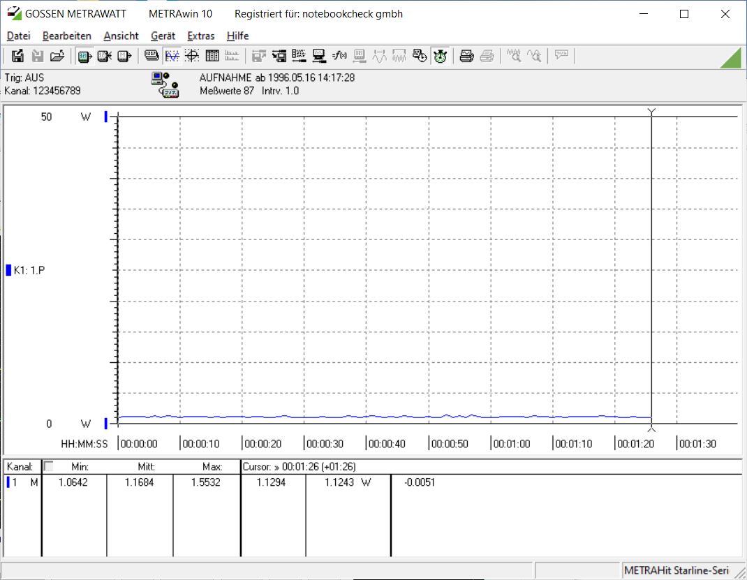Print using the black printer icon

click(467, 56)
